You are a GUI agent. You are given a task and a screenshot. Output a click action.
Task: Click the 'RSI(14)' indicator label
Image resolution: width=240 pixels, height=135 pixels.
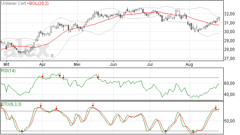[x=8, y=71]
